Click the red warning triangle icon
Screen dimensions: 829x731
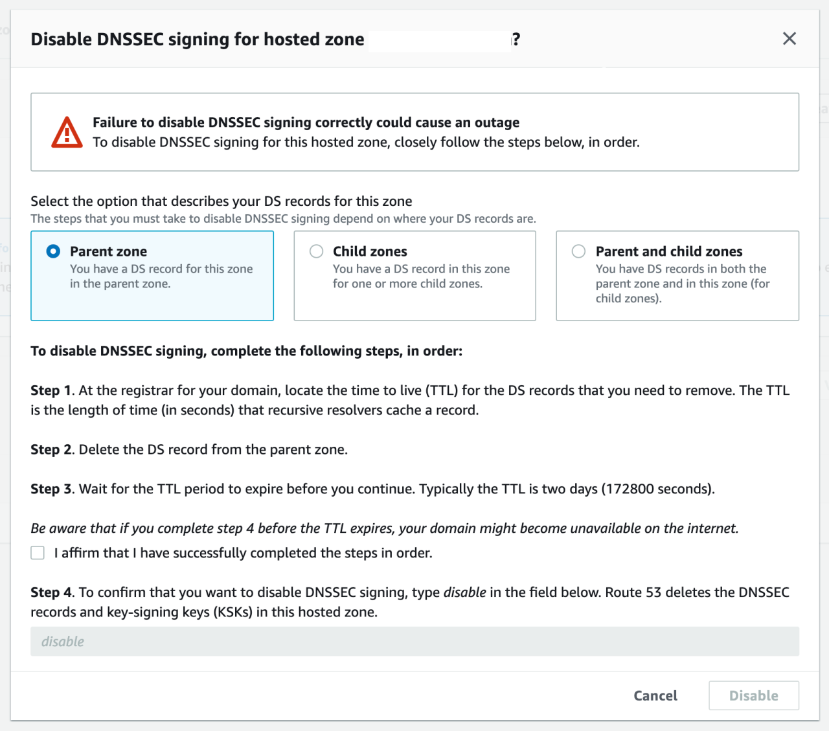click(x=67, y=133)
